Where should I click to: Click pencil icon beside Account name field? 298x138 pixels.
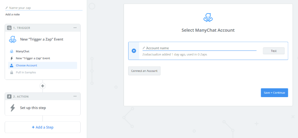[x=144, y=48]
